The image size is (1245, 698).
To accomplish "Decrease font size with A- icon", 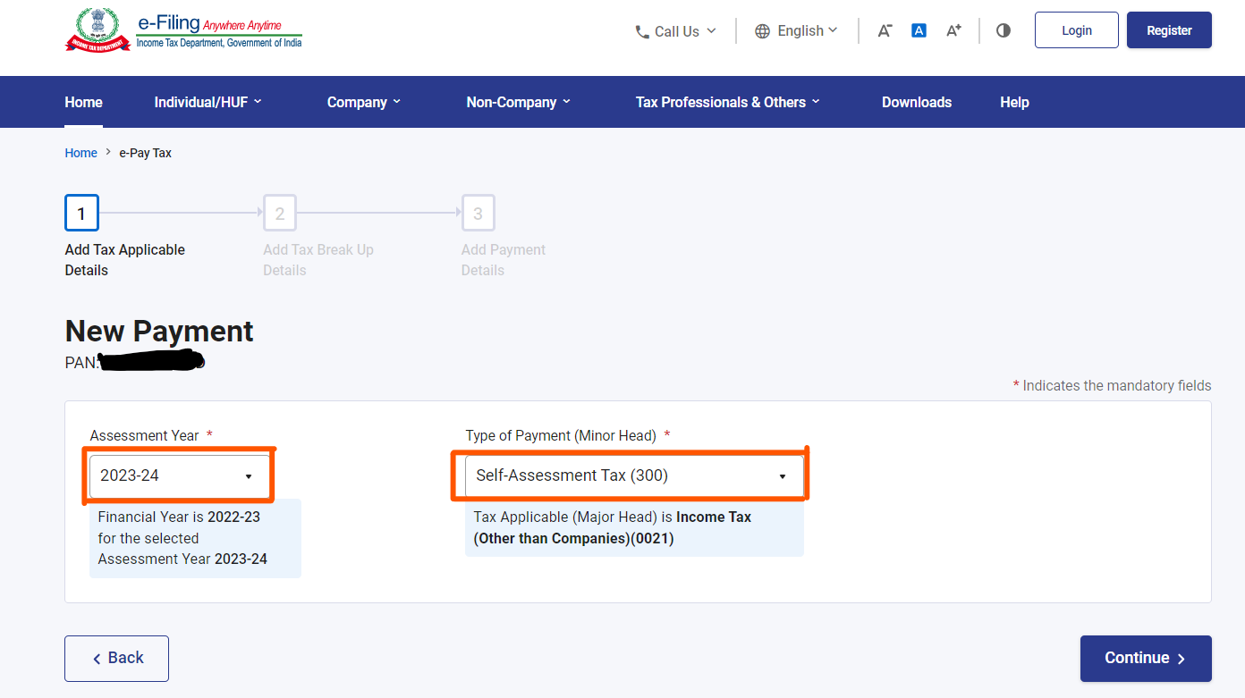I will pos(885,30).
